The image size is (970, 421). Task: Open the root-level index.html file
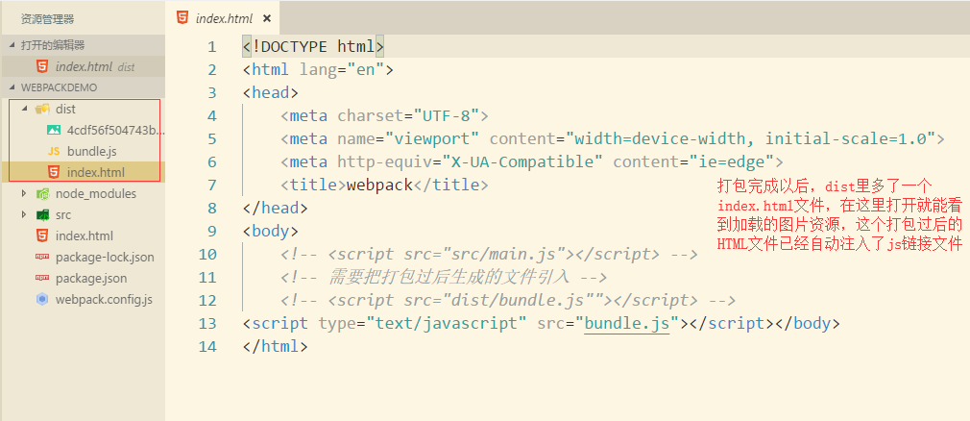[x=85, y=235]
